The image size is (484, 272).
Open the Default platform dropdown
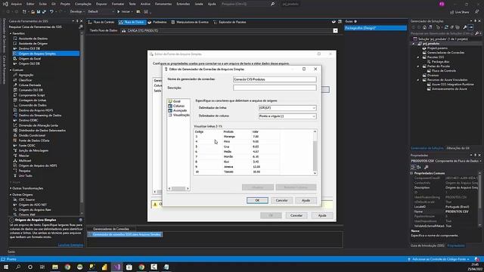pos(101,12)
